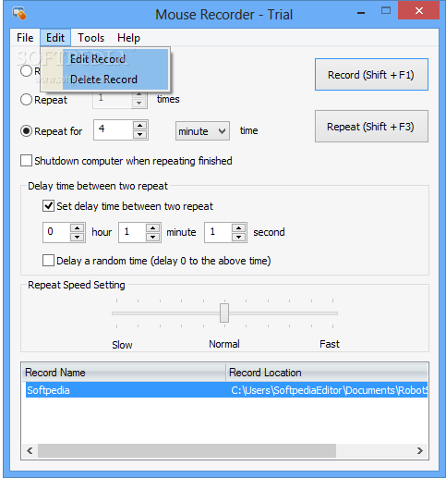Minimize the Mouse Recorder window
446x478 pixels.
(361, 12)
